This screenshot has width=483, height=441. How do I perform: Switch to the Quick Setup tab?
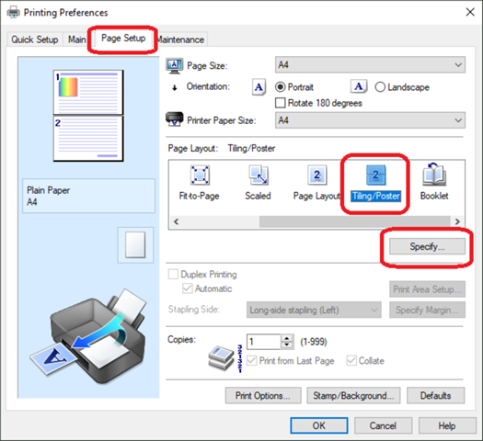click(x=35, y=40)
